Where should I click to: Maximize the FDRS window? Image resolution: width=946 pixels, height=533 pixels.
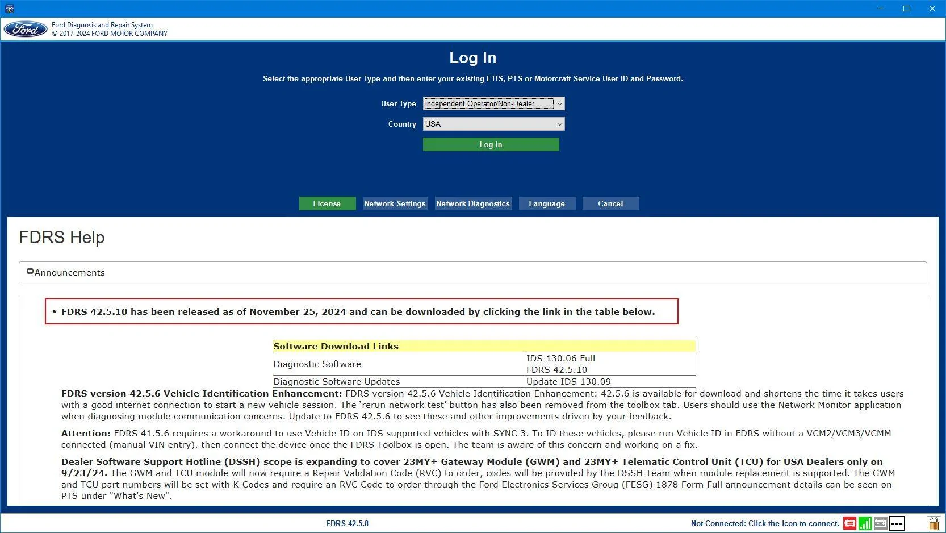(x=906, y=9)
